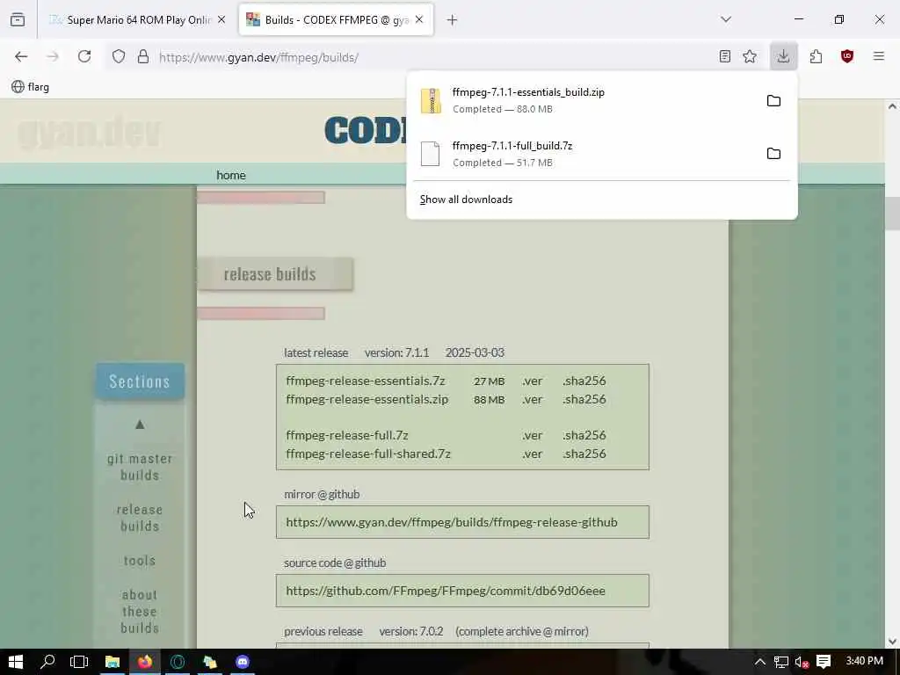Jump to tools sidebar section

pyautogui.click(x=140, y=560)
